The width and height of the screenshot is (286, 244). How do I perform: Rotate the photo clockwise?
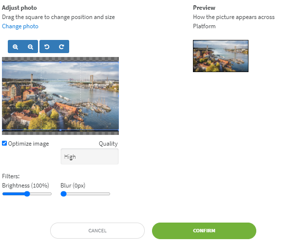[x=61, y=47]
